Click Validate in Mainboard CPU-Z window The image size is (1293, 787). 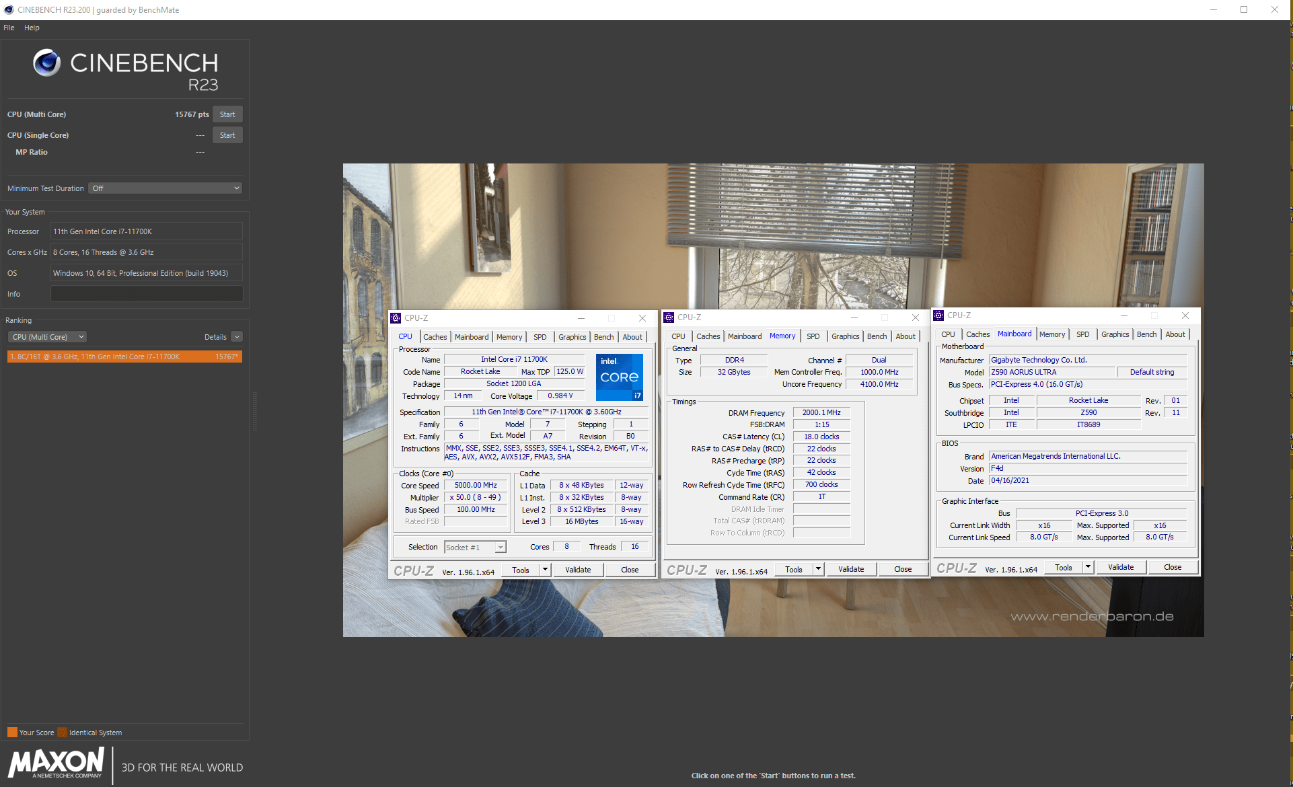1121,567
